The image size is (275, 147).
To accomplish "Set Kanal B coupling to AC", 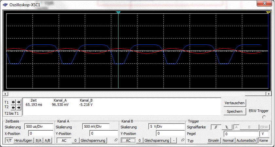I will point(128,140).
